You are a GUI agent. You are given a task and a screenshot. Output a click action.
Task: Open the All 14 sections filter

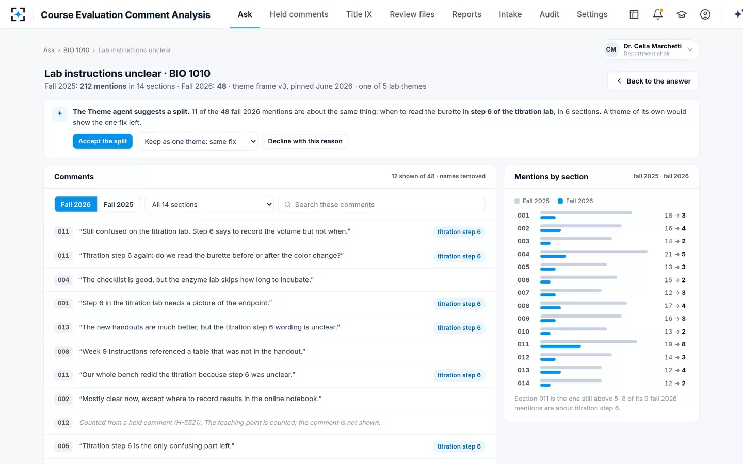tap(209, 205)
